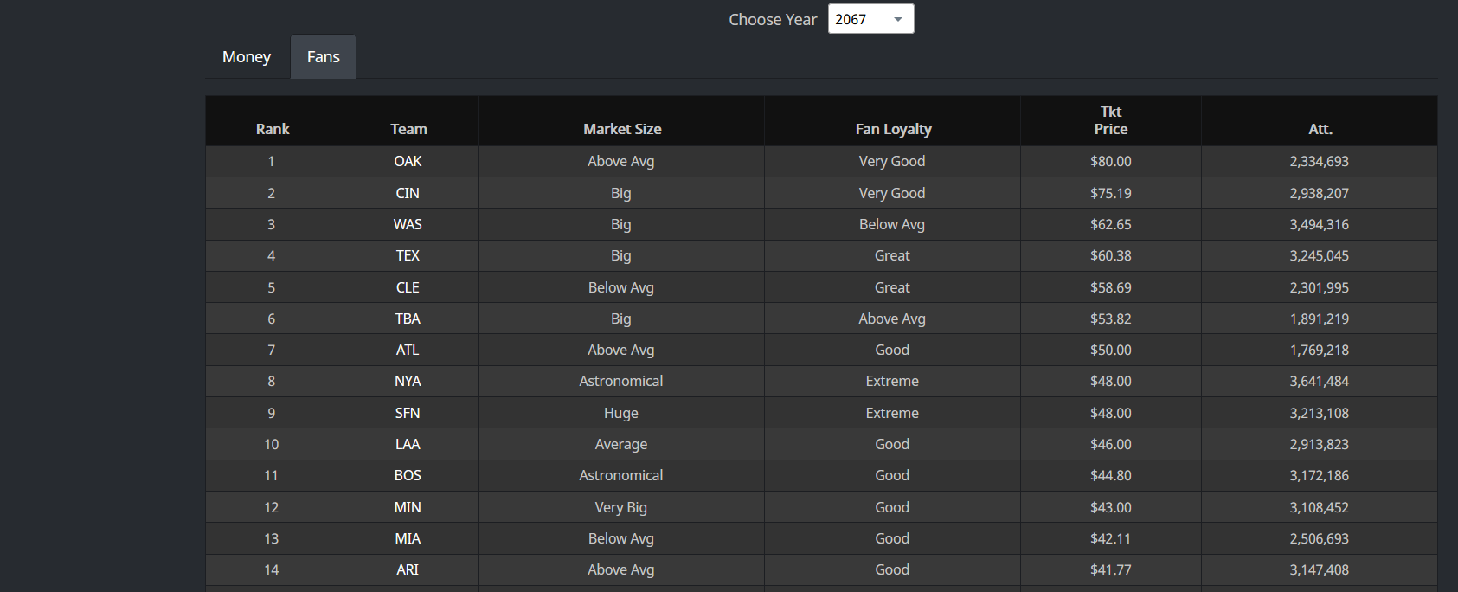Click the ARI team link

[408, 570]
